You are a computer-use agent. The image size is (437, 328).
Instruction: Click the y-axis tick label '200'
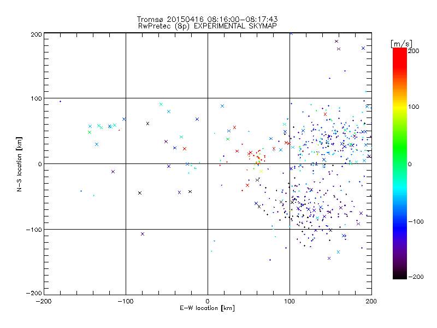36,34
